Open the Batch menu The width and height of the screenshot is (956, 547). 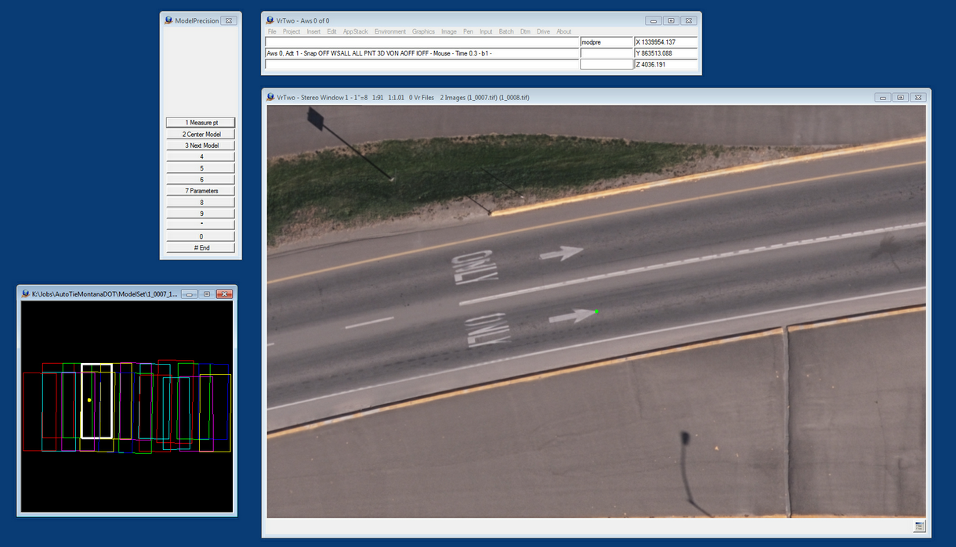pos(506,32)
